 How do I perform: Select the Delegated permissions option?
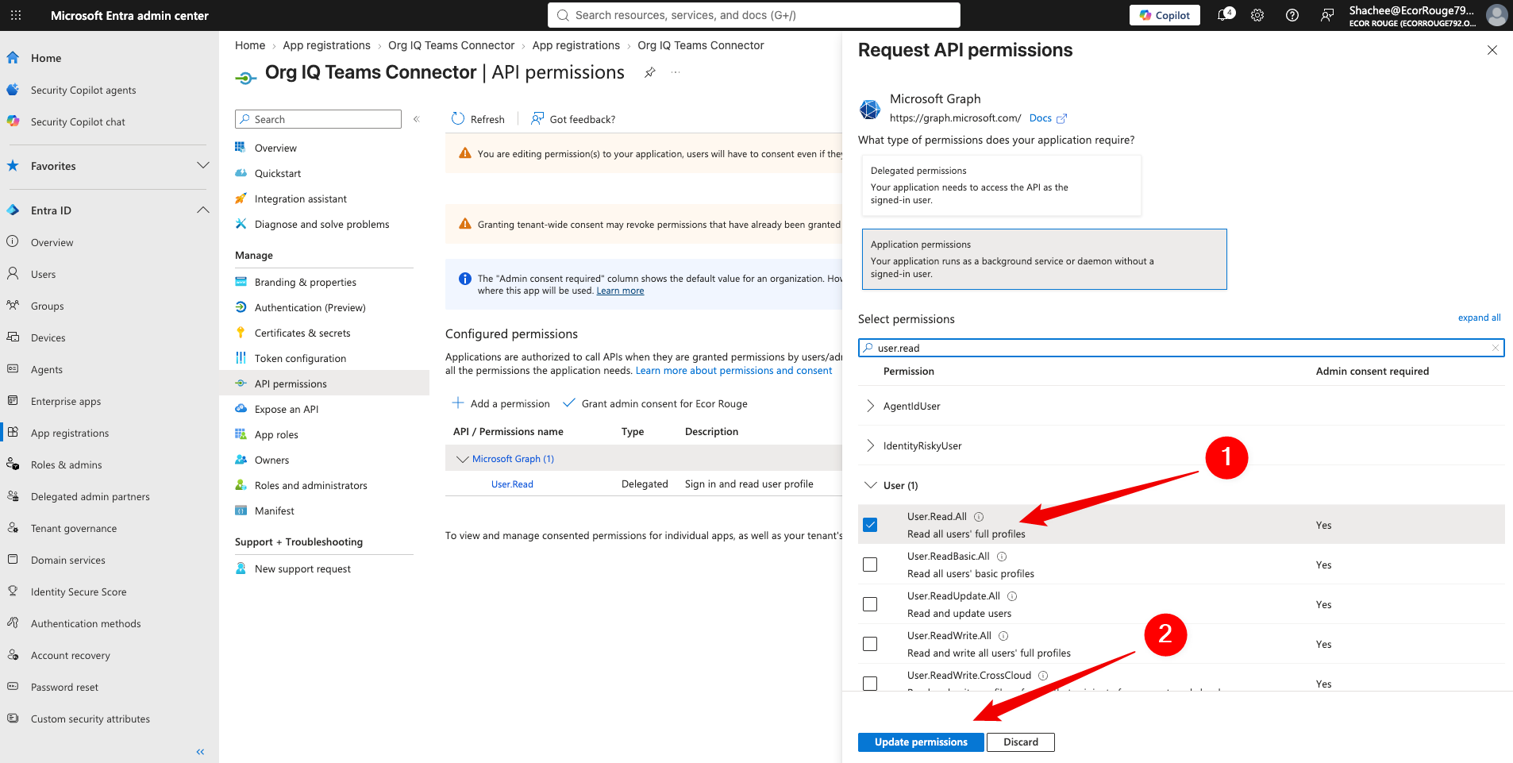(x=1002, y=185)
